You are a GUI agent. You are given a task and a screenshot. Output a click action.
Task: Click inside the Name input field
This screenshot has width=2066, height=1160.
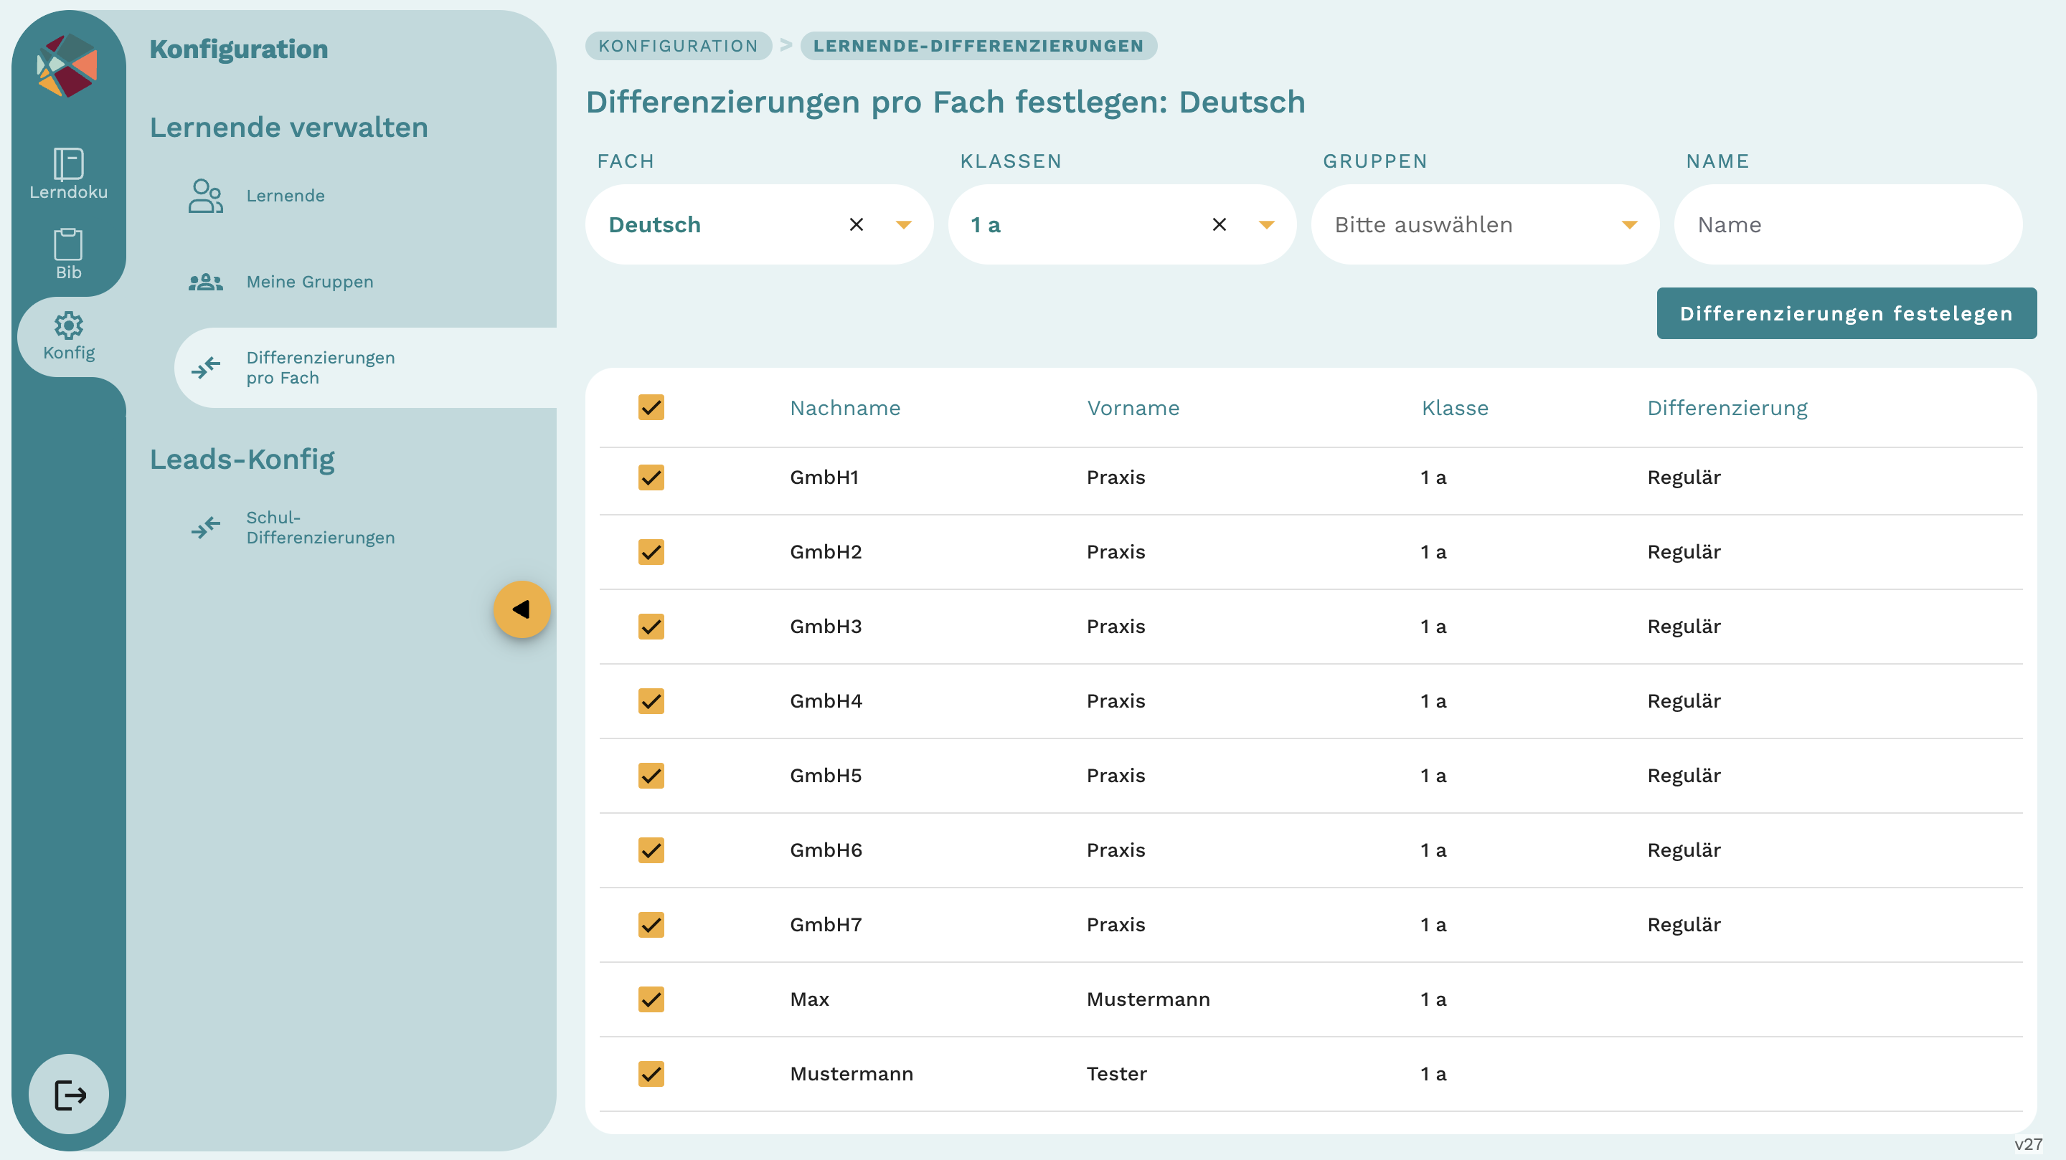click(1844, 224)
